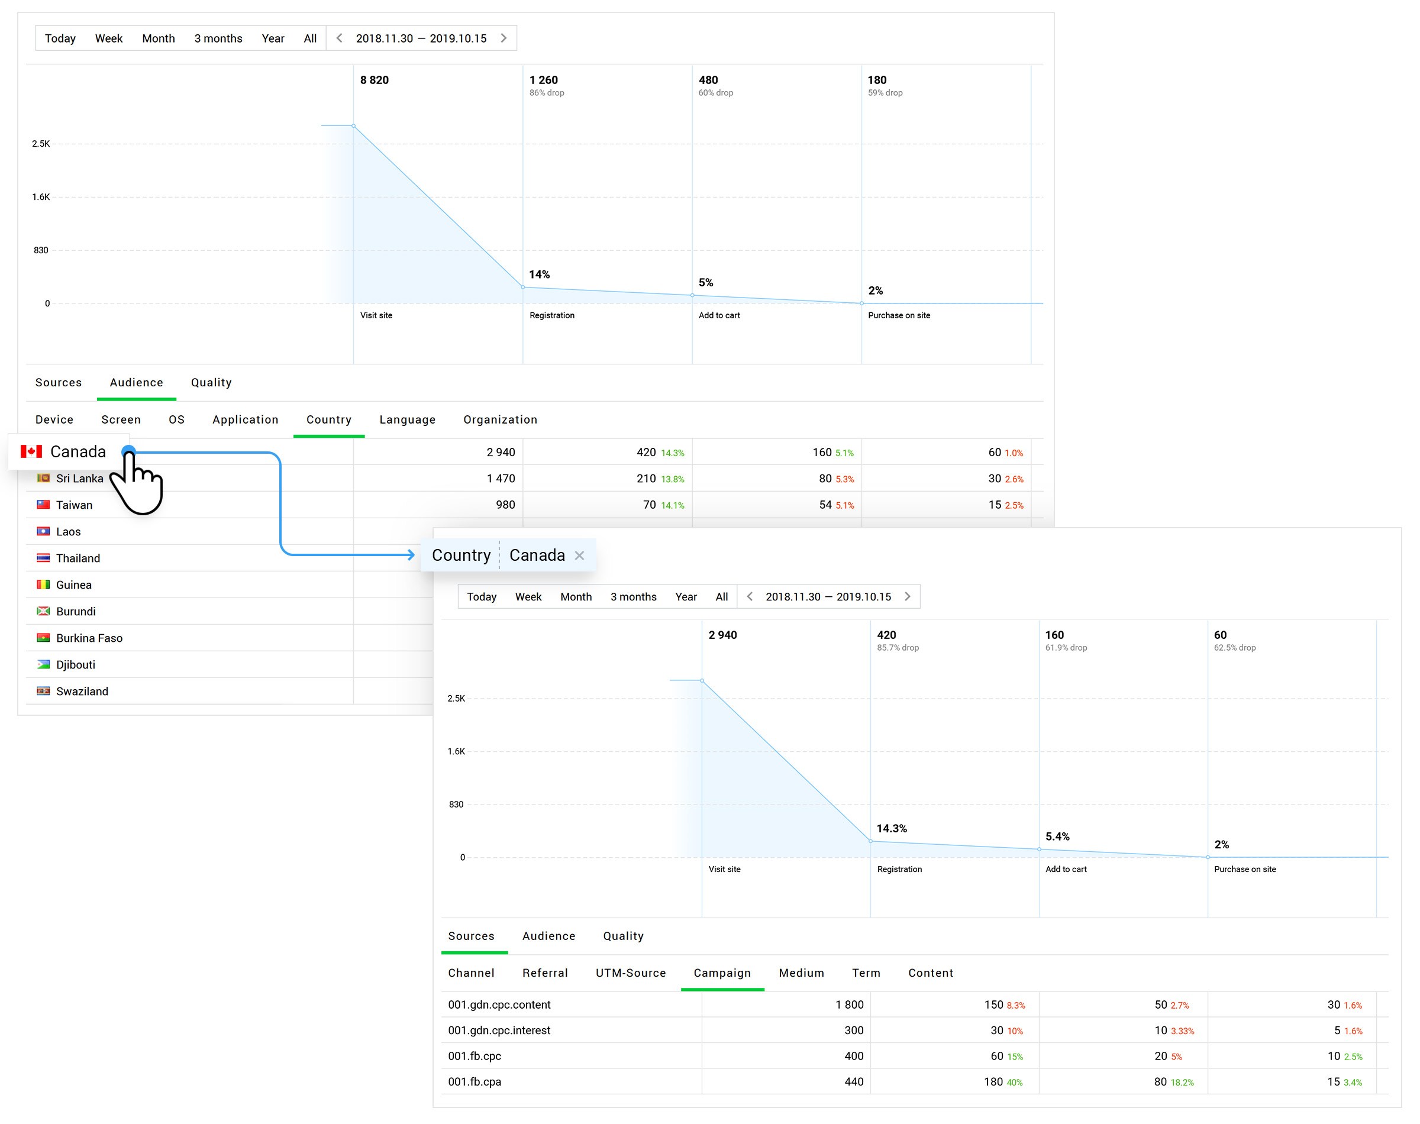
Task: Click the backward navigation arrow for date range
Action: [341, 39]
